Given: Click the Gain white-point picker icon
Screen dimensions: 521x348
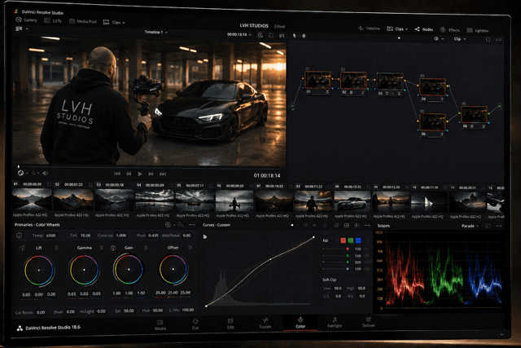Looking at the screenshot, I should (113, 248).
